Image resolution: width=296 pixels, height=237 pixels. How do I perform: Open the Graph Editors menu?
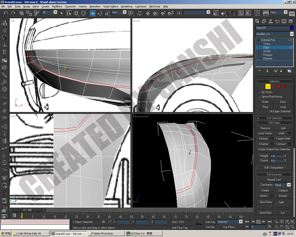[x=111, y=6]
